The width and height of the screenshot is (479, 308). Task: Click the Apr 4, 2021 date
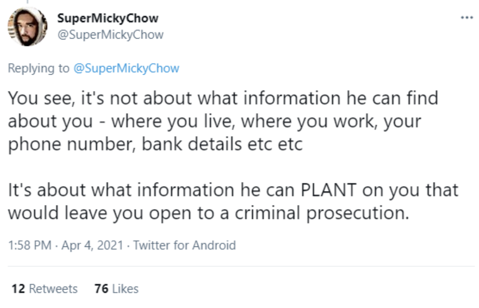click(x=92, y=245)
